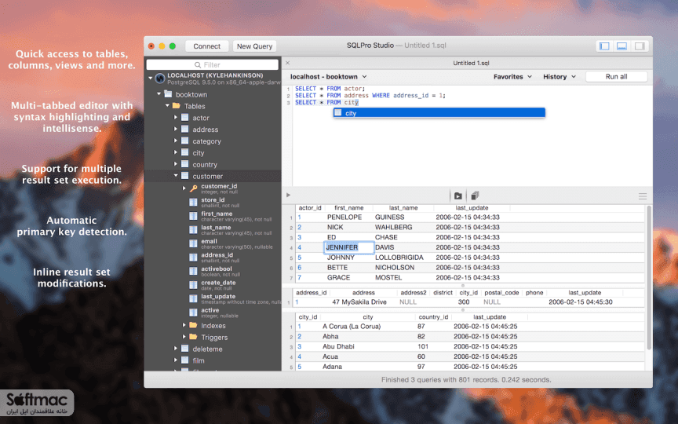678x424 pixels.
Task: Expand the country table
Action: [176, 164]
